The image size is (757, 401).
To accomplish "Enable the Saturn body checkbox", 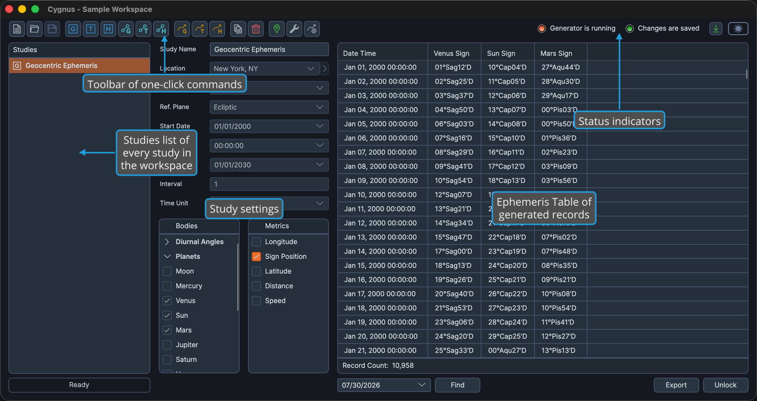I will pos(167,360).
